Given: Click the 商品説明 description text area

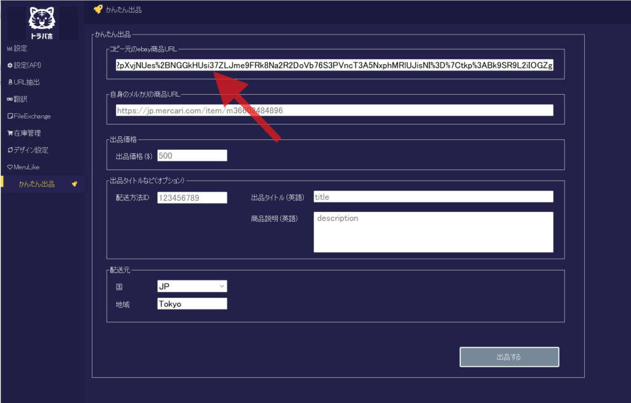Looking at the screenshot, I should point(433,232).
